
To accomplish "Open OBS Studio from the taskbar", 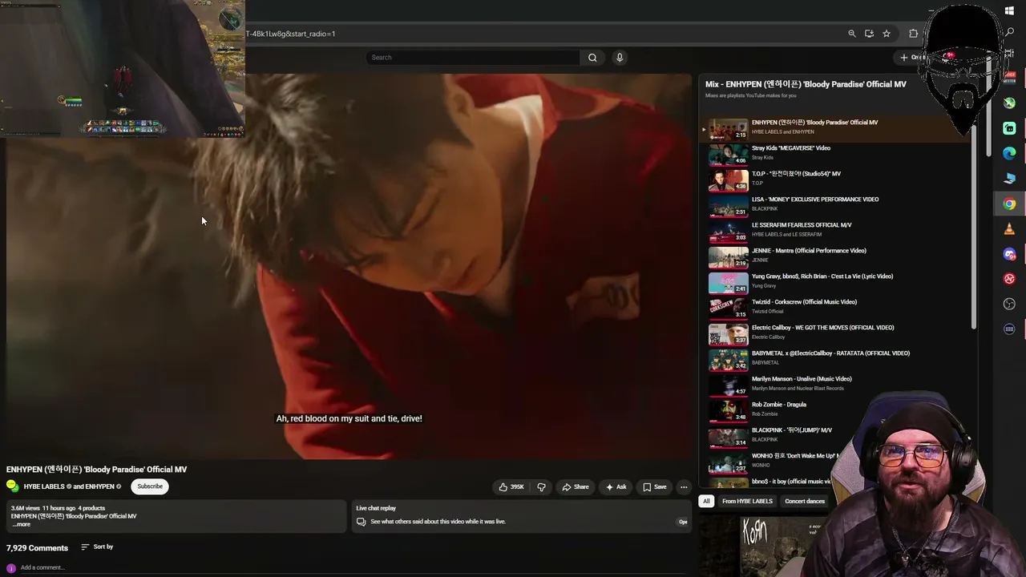I will click(1009, 304).
